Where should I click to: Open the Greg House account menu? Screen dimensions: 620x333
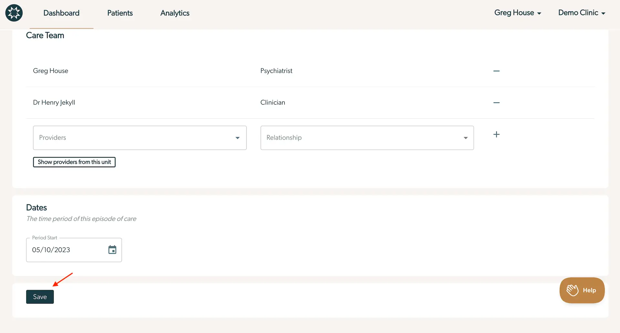click(517, 13)
